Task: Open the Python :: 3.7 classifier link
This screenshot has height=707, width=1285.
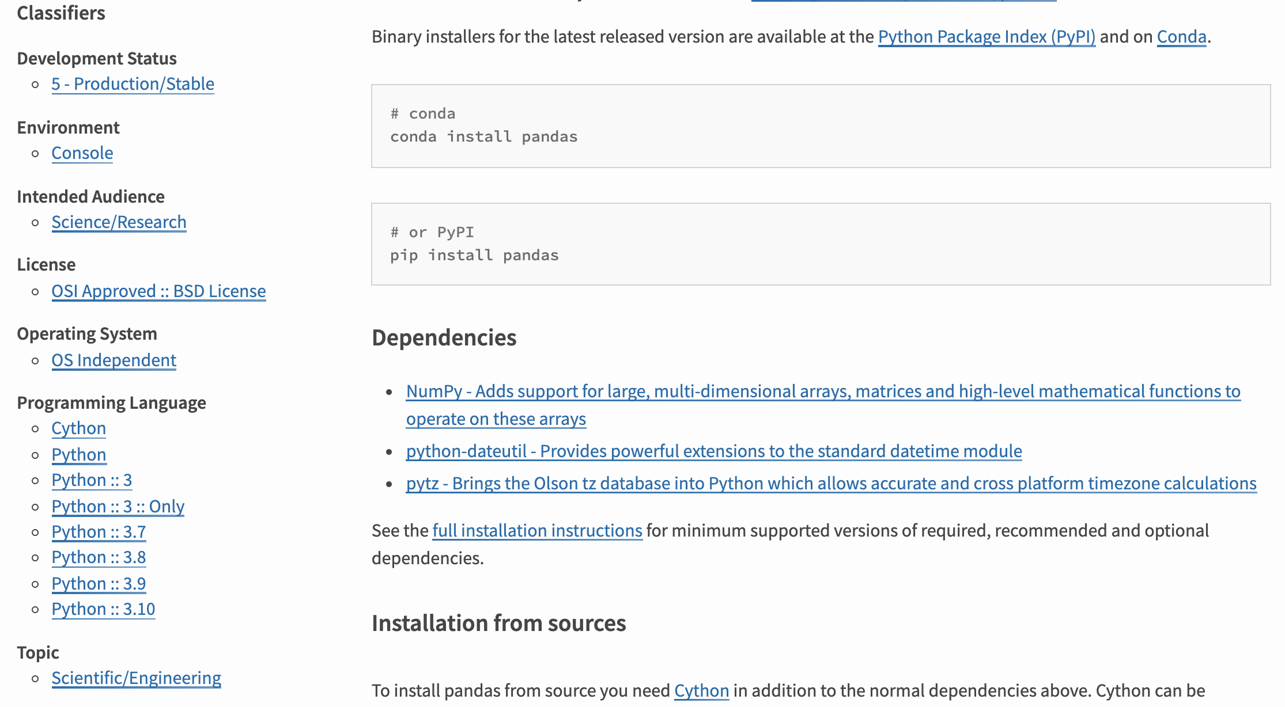Action: click(99, 532)
